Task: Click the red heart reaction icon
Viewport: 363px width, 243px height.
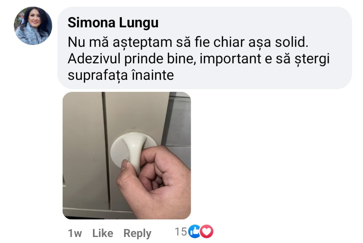Action: [x=207, y=231]
